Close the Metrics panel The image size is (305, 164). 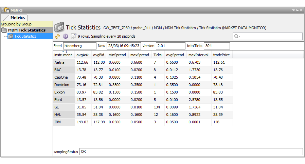click(x=301, y=10)
